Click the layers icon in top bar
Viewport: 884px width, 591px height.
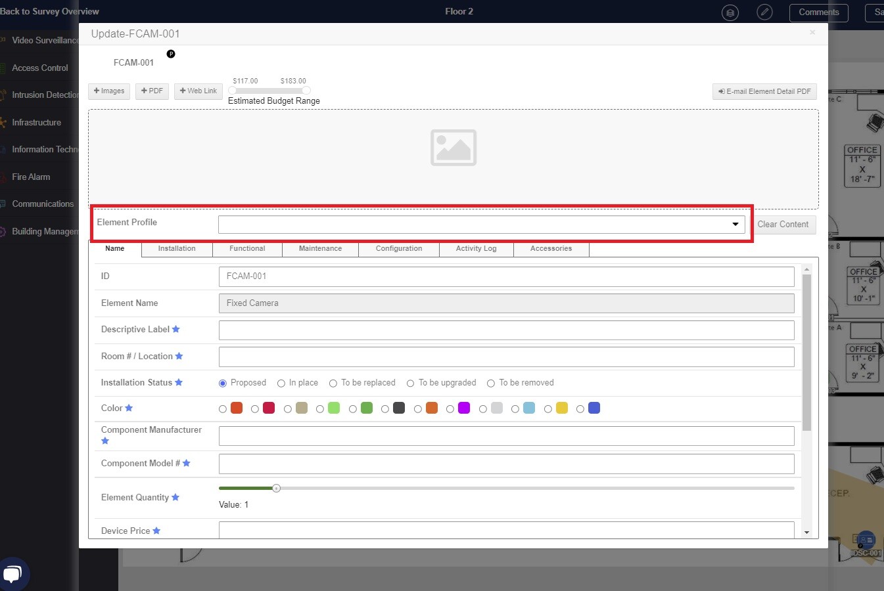click(730, 12)
